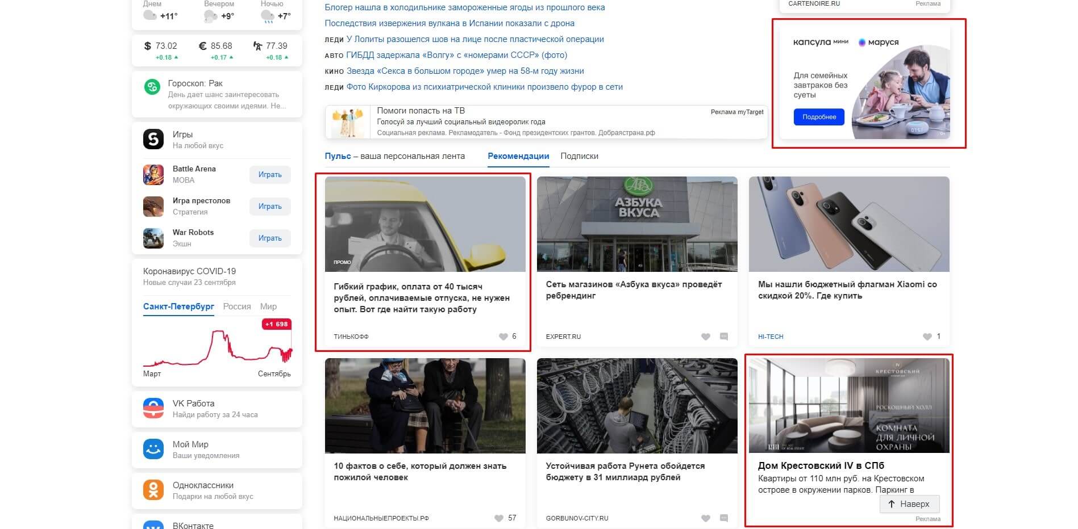The image size is (1078, 529).
Task: Switch to Подписки tab
Action: tap(579, 156)
